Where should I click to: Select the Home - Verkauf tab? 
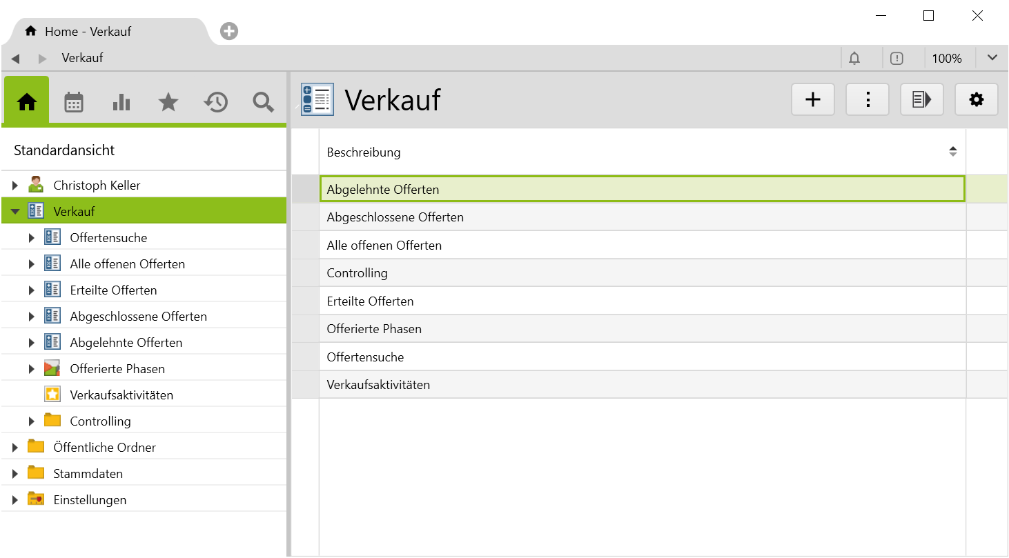point(87,32)
